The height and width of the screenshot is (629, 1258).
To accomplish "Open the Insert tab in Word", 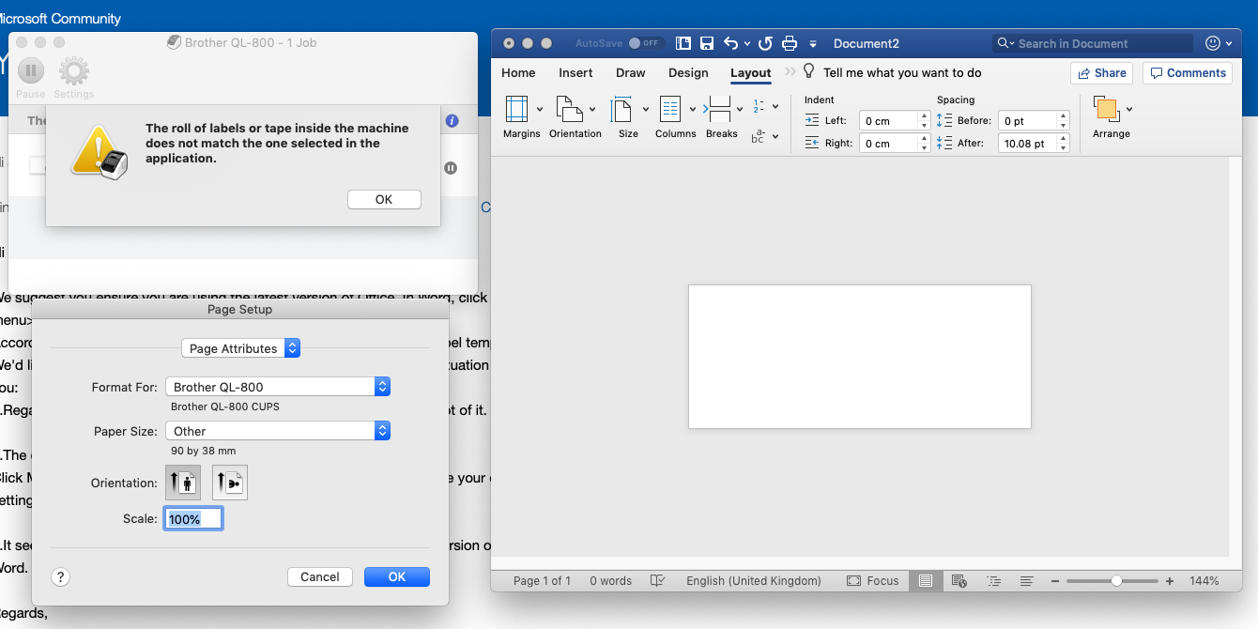I will click(575, 72).
